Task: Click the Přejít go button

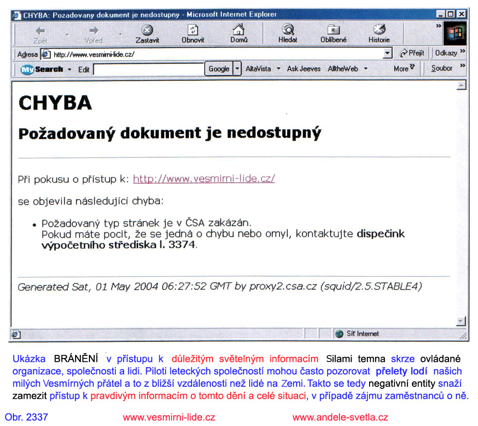Action: 412,53
